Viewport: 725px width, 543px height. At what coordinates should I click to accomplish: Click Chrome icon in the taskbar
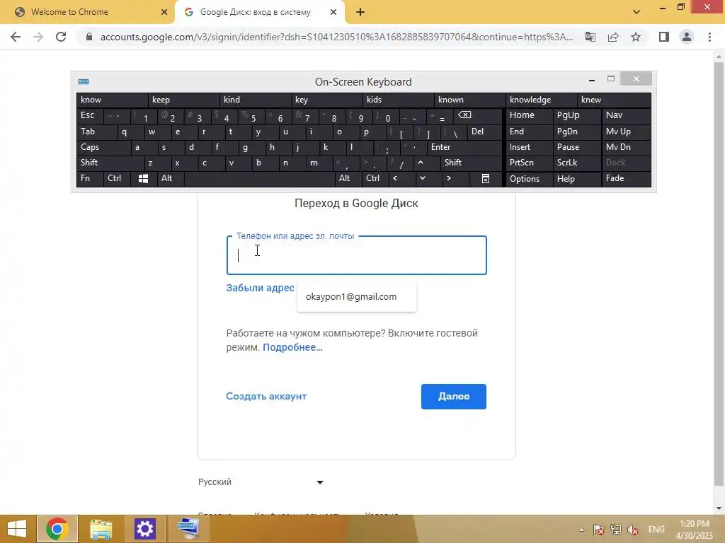[x=57, y=529]
